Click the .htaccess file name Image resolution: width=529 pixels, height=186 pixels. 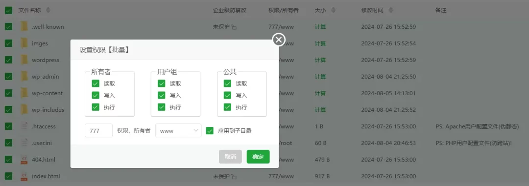44,126
